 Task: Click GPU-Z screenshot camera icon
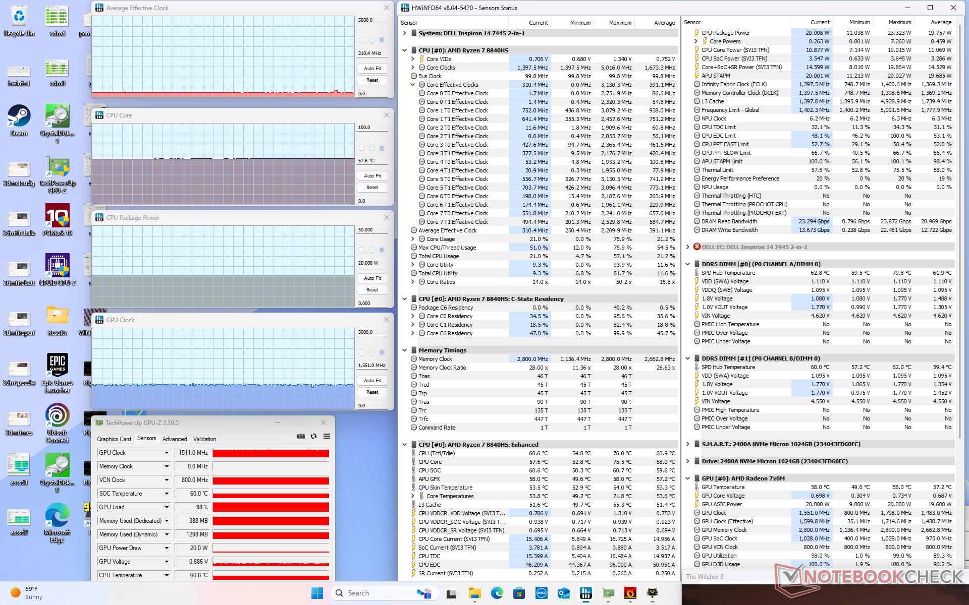click(301, 436)
